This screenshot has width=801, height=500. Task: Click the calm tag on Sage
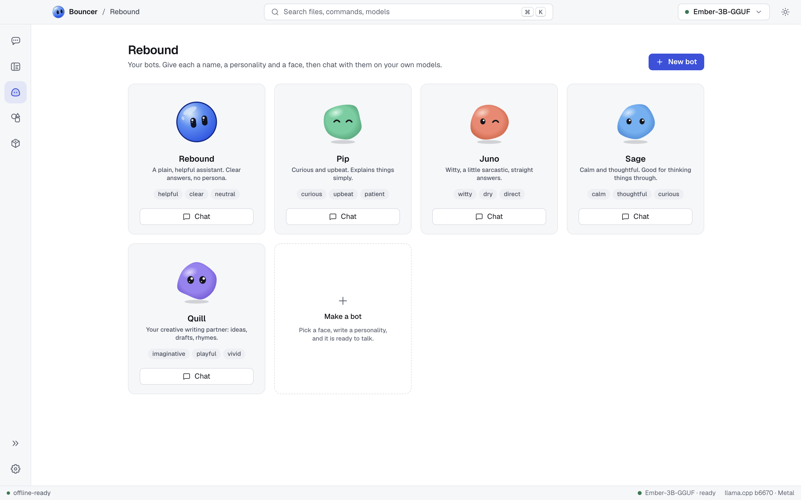click(x=599, y=194)
